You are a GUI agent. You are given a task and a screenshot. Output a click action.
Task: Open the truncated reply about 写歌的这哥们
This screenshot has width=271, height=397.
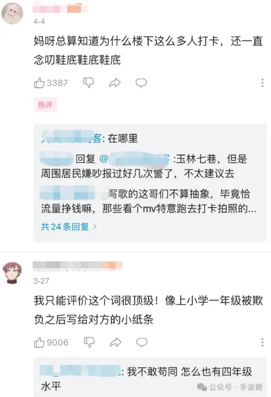pos(149,201)
